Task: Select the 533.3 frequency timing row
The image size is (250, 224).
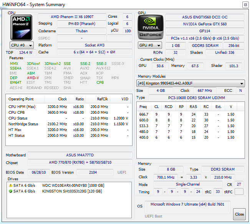Action: point(190,126)
